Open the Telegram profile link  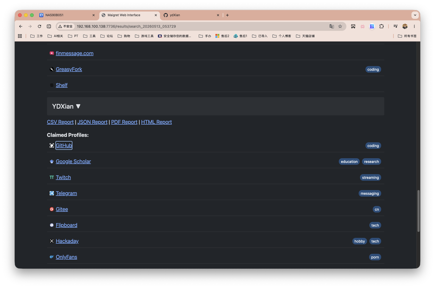(x=66, y=193)
